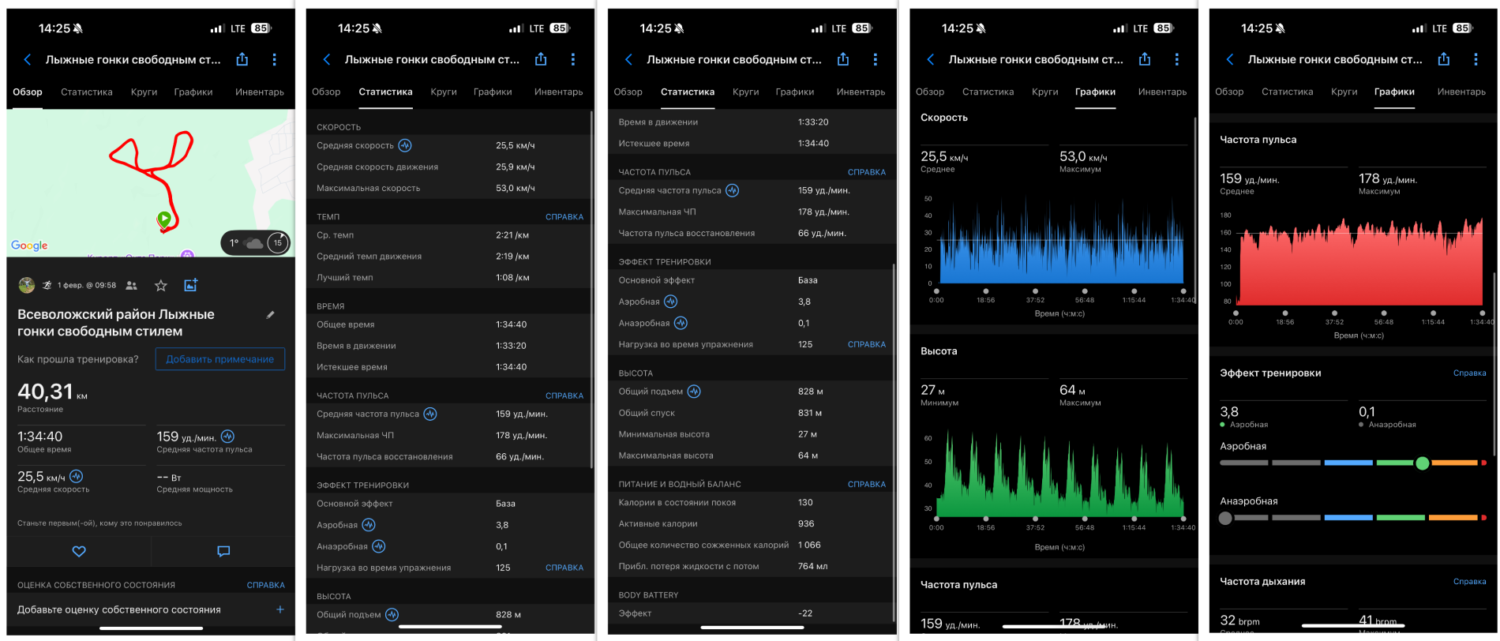Tap the chart icon next to Средняя скорость
This screenshot has height=641, width=1500.
pos(405,145)
